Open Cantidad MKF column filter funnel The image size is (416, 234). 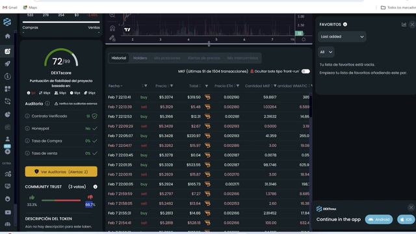pyautogui.click(x=275, y=86)
